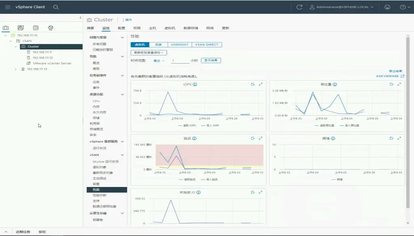Screen dimensions: 414x236
Task: Open the VMs and Templates view icon
Action: (21, 28)
